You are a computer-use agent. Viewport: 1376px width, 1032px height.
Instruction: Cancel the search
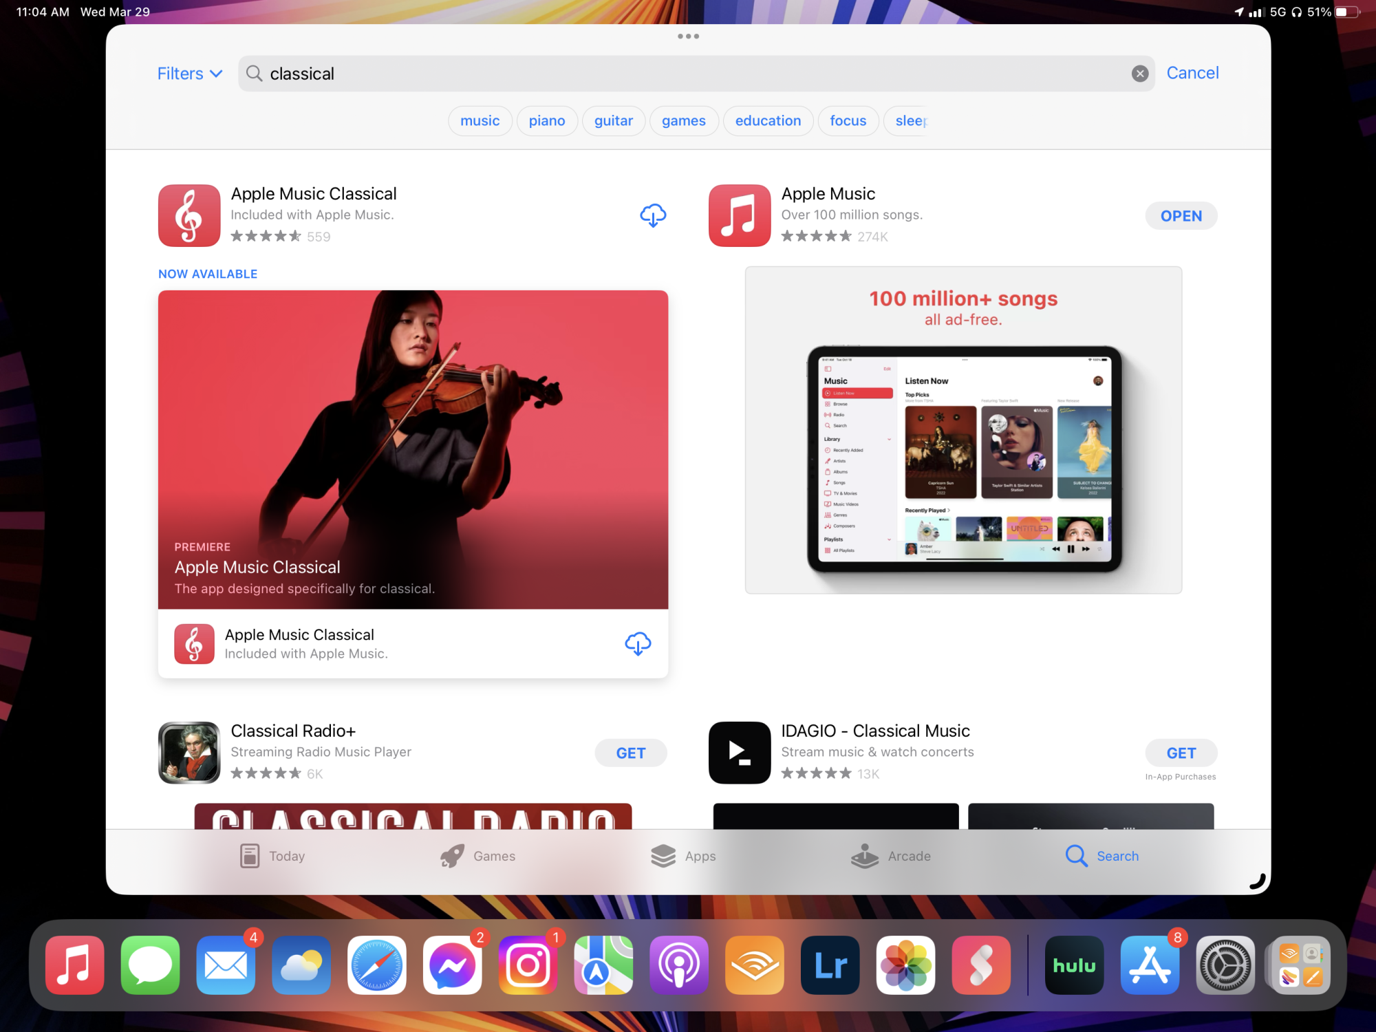click(x=1192, y=73)
